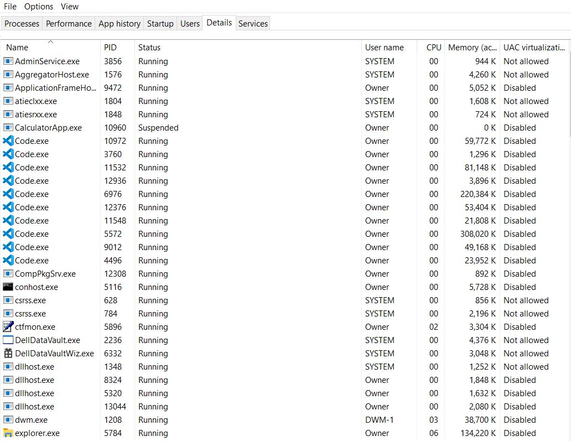
Task: Click Code.exe icon for PID 10972
Action: click(8, 141)
